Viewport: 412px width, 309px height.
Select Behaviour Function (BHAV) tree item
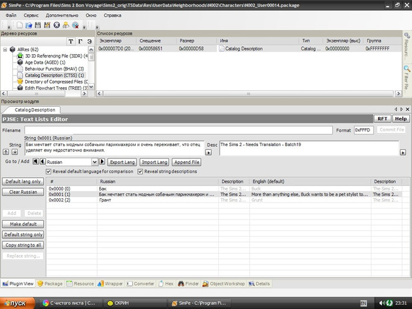[54, 69]
